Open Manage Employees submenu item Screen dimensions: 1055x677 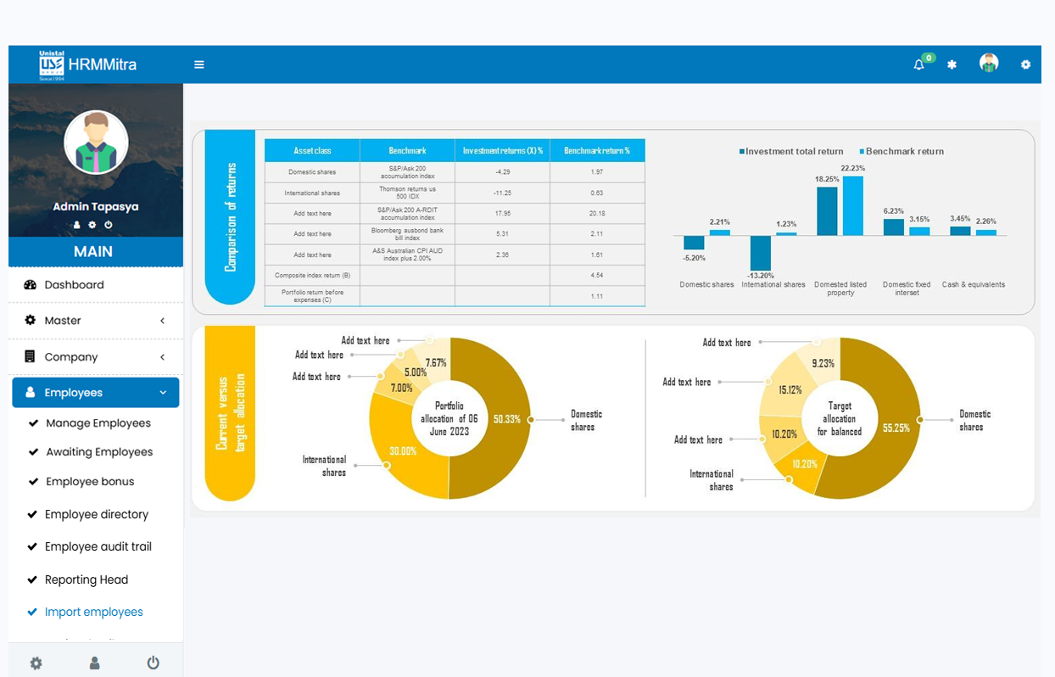point(98,423)
